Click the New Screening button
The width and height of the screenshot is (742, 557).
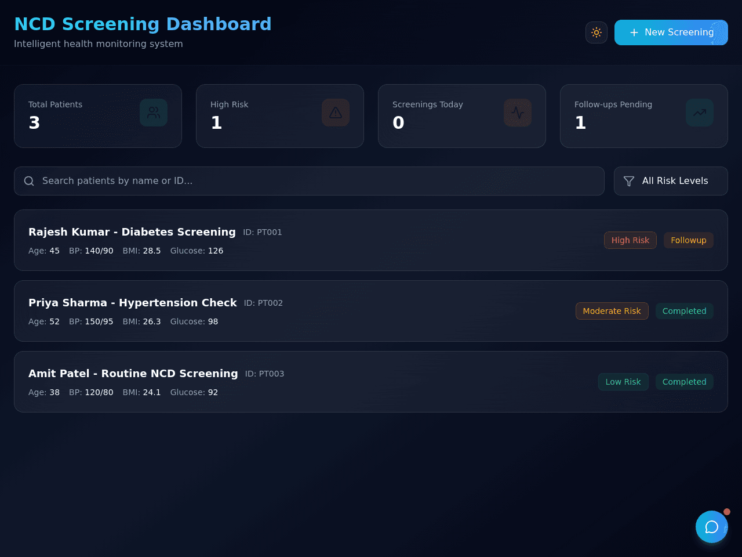(x=671, y=32)
